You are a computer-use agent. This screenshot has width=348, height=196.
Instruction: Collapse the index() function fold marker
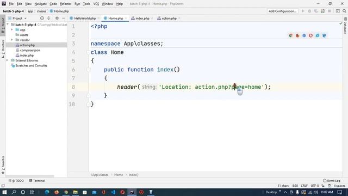tap(88, 70)
